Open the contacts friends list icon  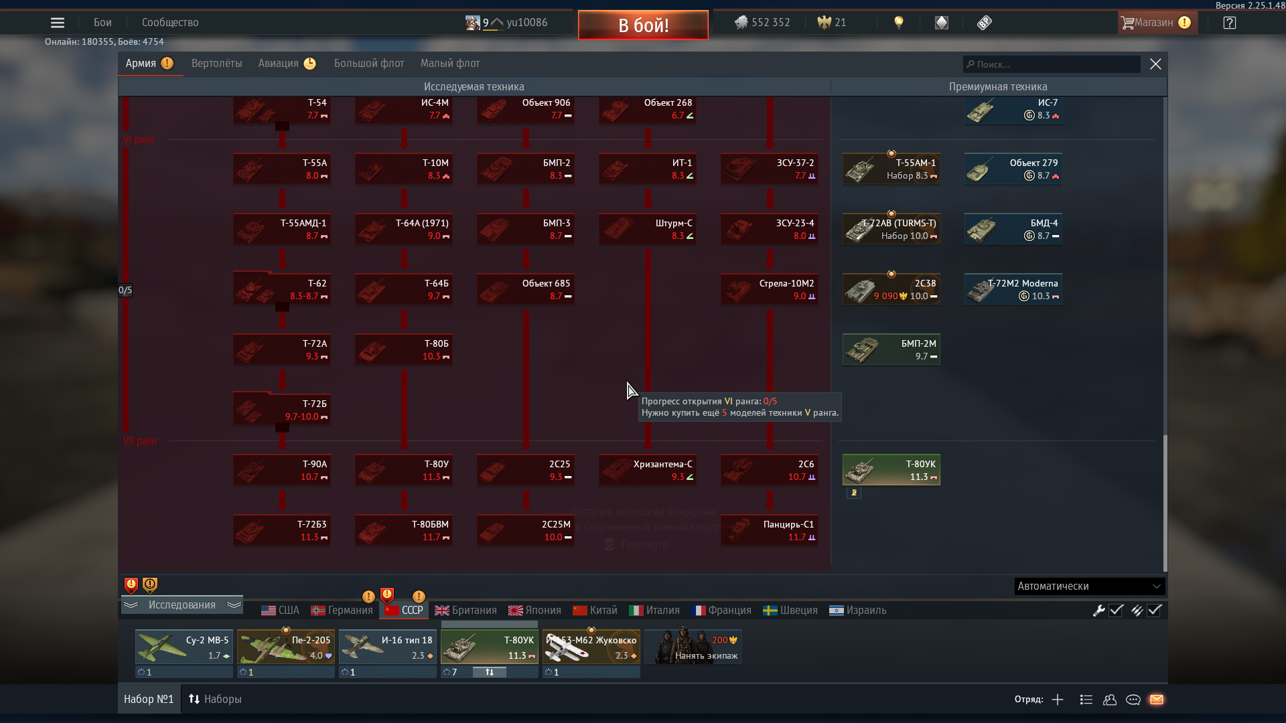coord(1110,700)
